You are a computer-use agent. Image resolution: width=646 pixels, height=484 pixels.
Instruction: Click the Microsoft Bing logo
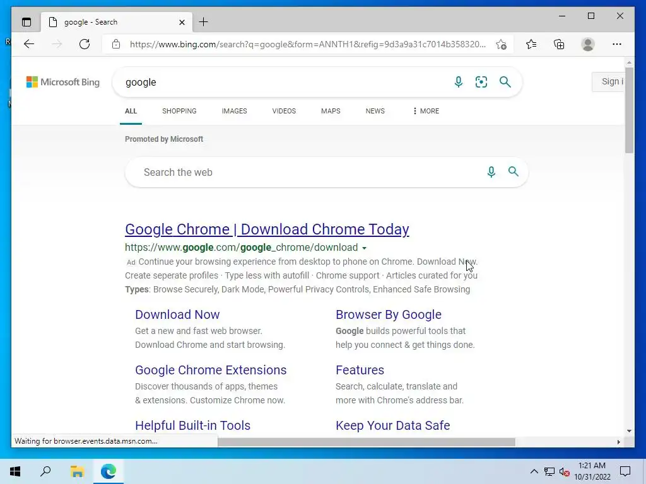(63, 82)
